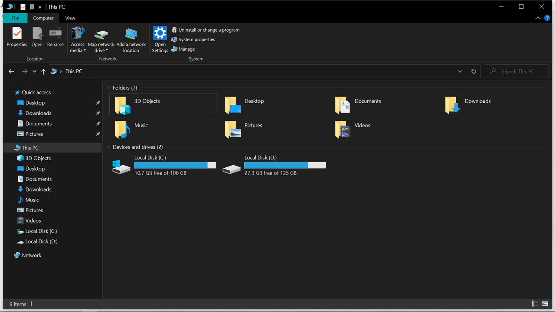This screenshot has height=312, width=555.
Task: Open the Access media dropdown
Action: (78, 39)
